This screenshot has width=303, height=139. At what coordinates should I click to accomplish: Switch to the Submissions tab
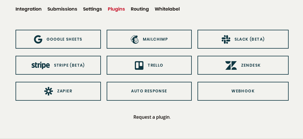[62, 9]
